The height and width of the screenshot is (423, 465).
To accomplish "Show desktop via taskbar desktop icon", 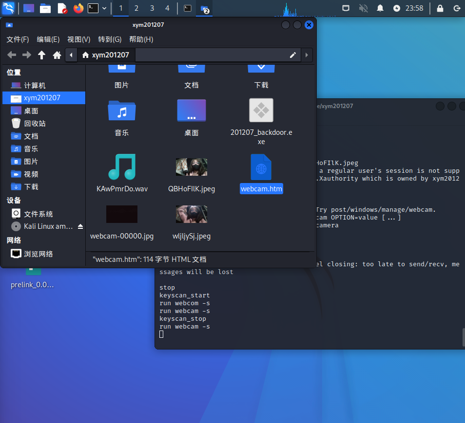I will pyautogui.click(x=29, y=8).
